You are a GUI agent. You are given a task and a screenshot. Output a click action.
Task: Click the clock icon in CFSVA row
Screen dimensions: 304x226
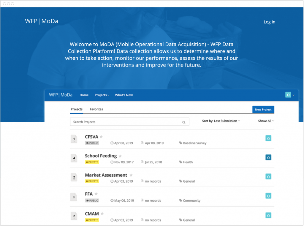112,143
